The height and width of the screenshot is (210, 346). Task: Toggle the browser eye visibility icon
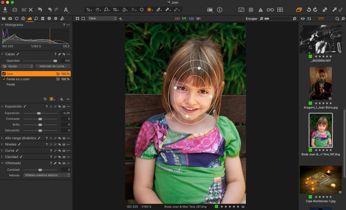point(303,19)
